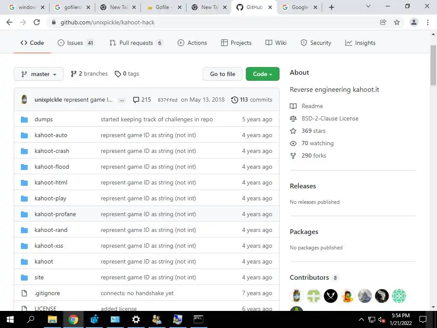Open the green Code dropdown button
Viewport: 437px width, 328px height.
pos(262,74)
